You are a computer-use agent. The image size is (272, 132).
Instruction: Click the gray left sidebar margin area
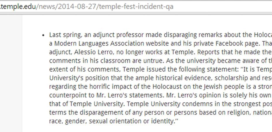[11, 73]
